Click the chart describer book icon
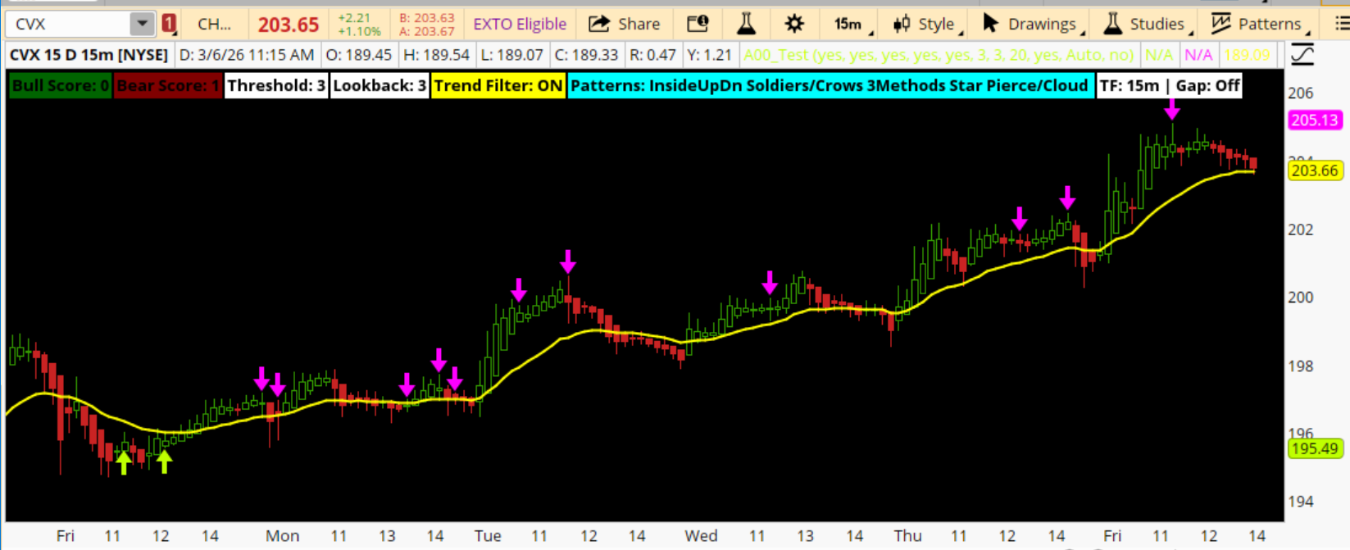This screenshot has width=1350, height=550. click(x=698, y=24)
